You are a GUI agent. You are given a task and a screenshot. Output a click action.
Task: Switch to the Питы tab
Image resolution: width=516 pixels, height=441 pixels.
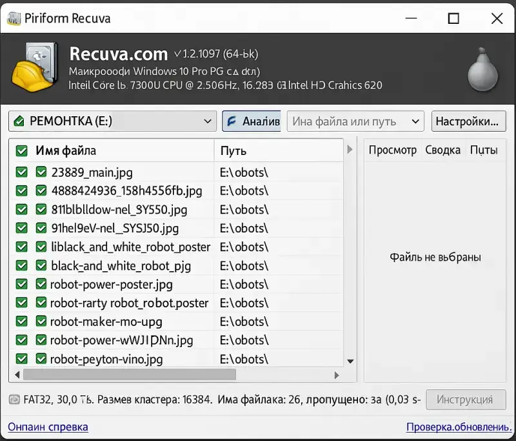(485, 150)
